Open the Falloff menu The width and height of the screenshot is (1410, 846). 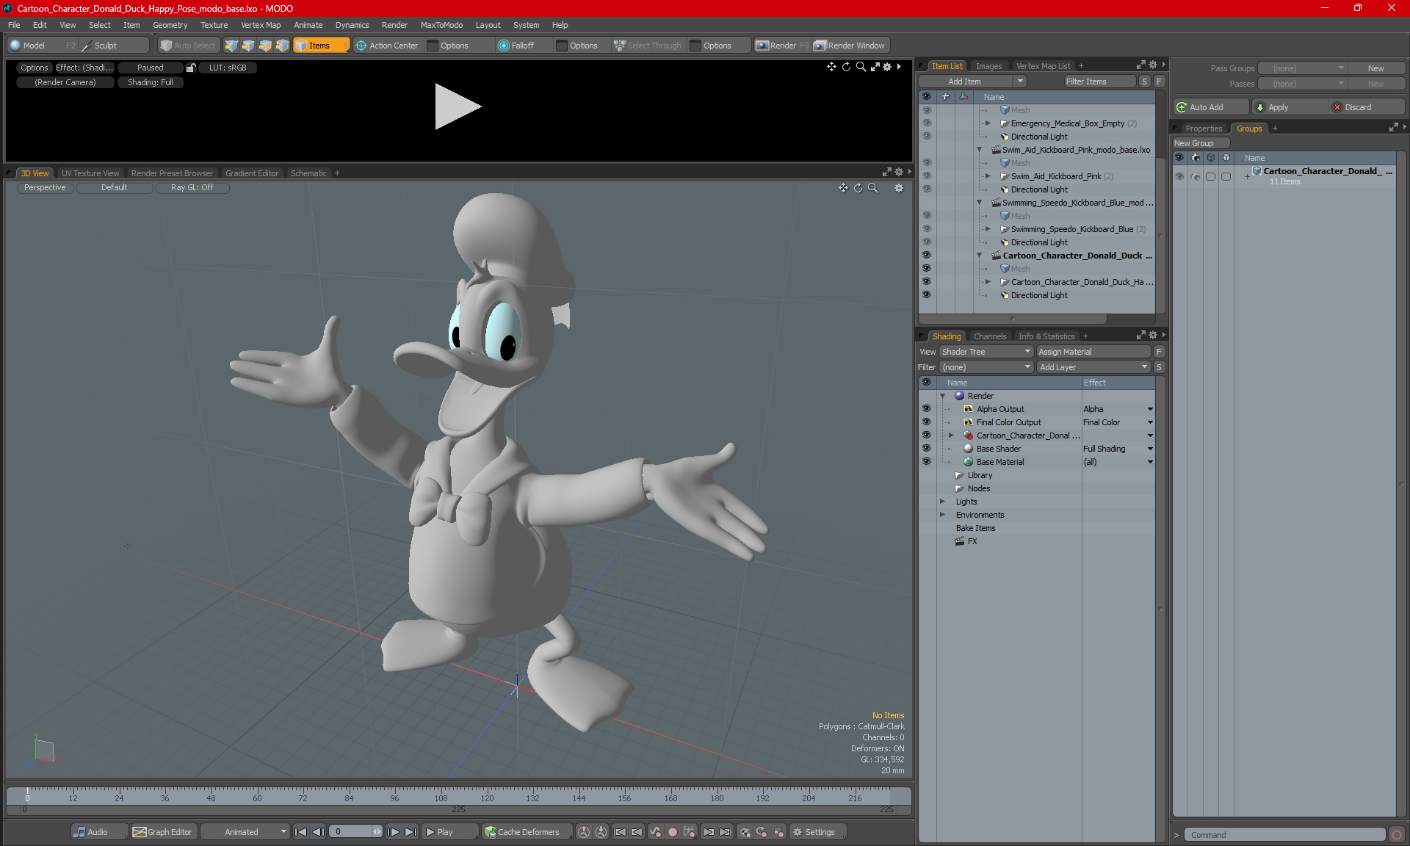516,46
